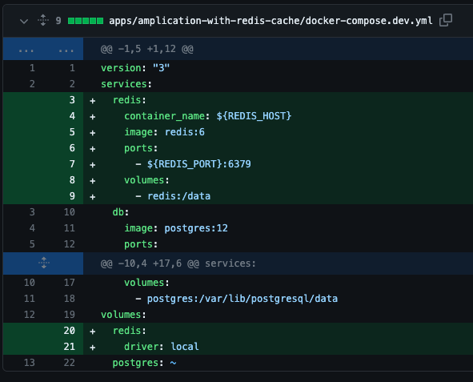Click plus marker on driver: local line
The image size is (473, 382).
(x=93, y=347)
